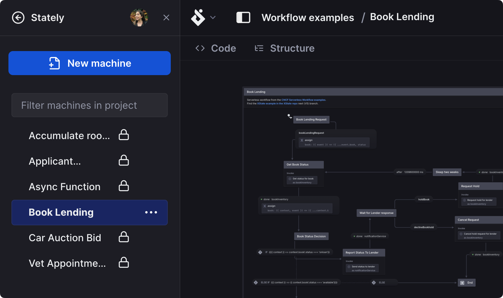This screenshot has width=503, height=298.
Task: Open the user profile avatar
Action: [139, 18]
